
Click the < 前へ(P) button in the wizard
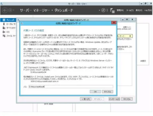[86, 99]
